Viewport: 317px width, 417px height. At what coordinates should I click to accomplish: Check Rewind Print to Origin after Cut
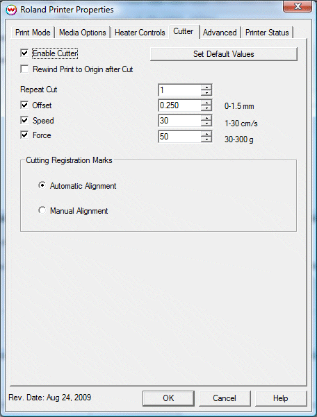[24, 69]
